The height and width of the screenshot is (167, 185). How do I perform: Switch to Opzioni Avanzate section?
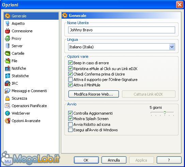pos(26,121)
